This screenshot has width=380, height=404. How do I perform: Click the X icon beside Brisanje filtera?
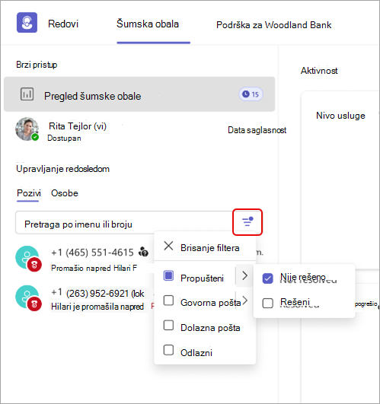(168, 246)
